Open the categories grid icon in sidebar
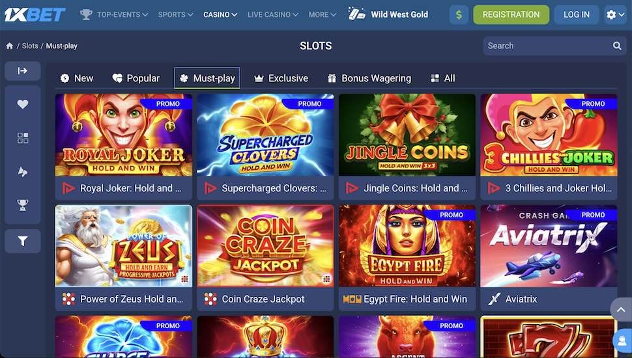This screenshot has height=358, width=632. pos(23,138)
